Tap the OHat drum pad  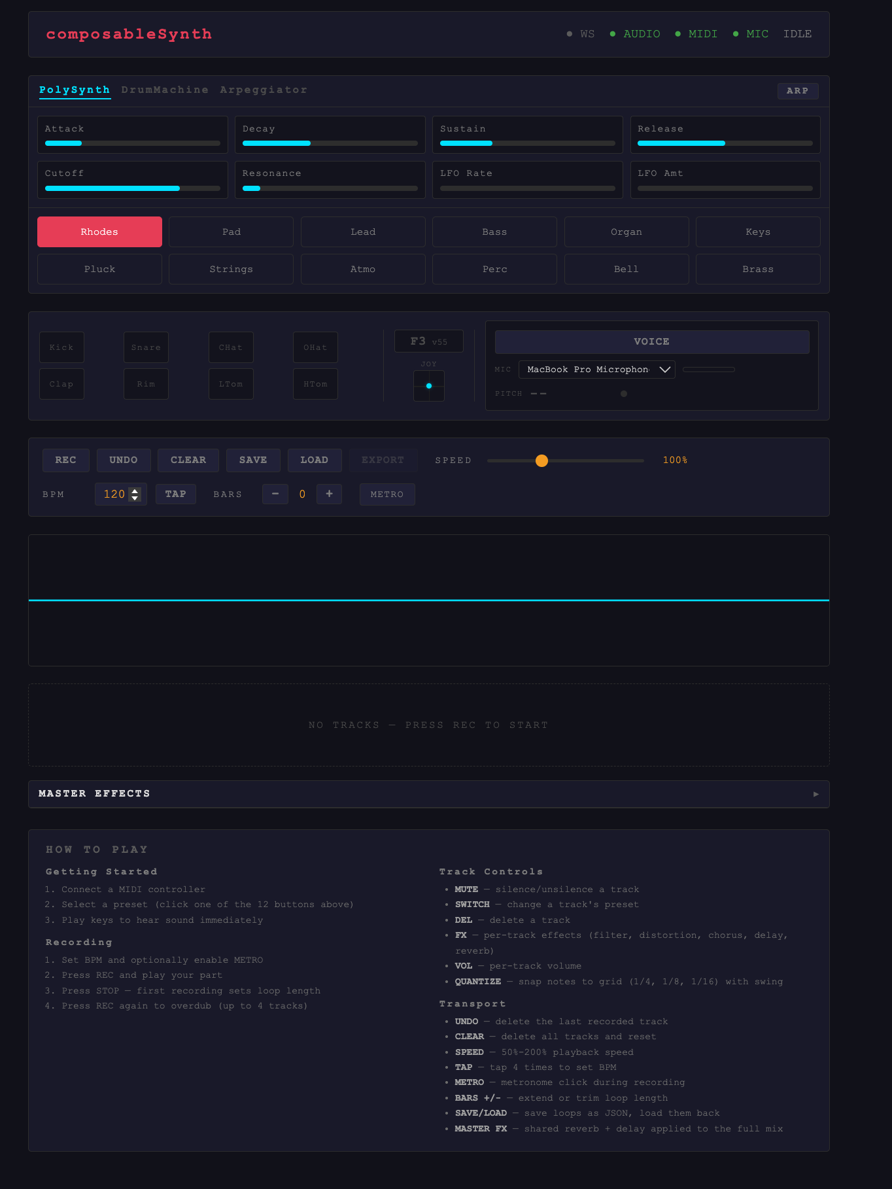click(x=315, y=347)
